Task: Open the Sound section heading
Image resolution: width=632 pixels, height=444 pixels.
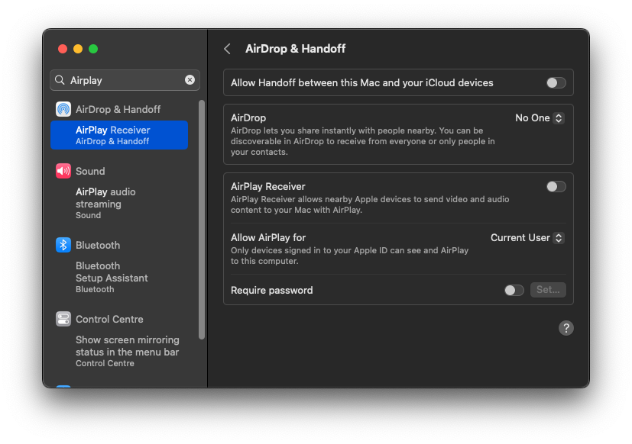Action: tap(90, 171)
